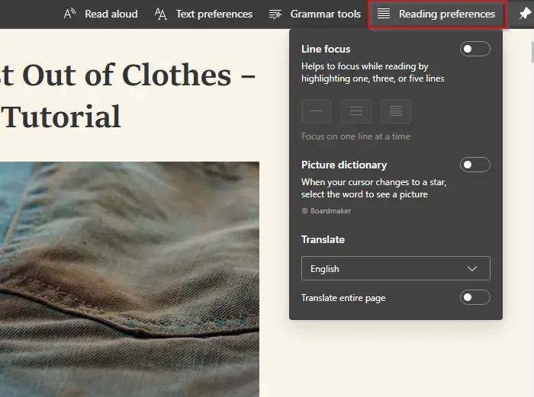This screenshot has width=534, height=397.
Task: Open the English translate language dropdown
Action: [x=396, y=268]
